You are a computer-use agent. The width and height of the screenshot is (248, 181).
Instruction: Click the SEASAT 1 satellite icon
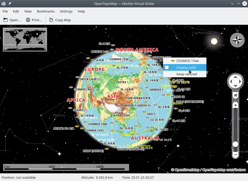click(70, 108)
